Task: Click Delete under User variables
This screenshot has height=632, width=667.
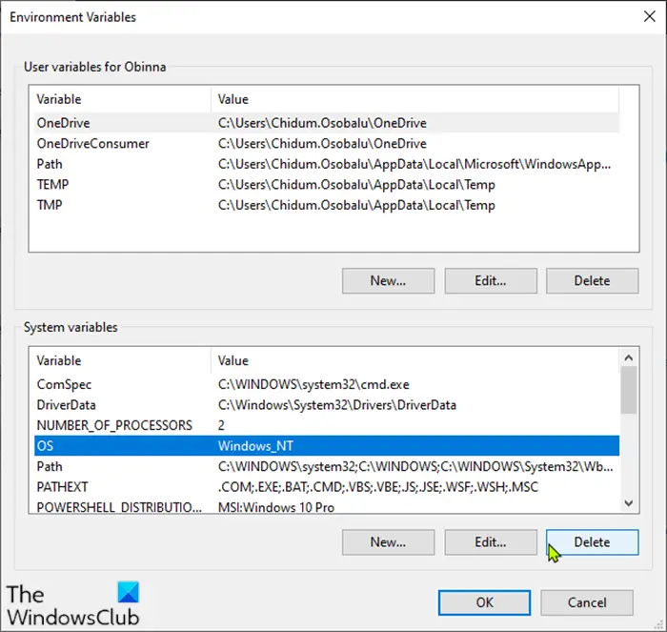Action: click(592, 281)
